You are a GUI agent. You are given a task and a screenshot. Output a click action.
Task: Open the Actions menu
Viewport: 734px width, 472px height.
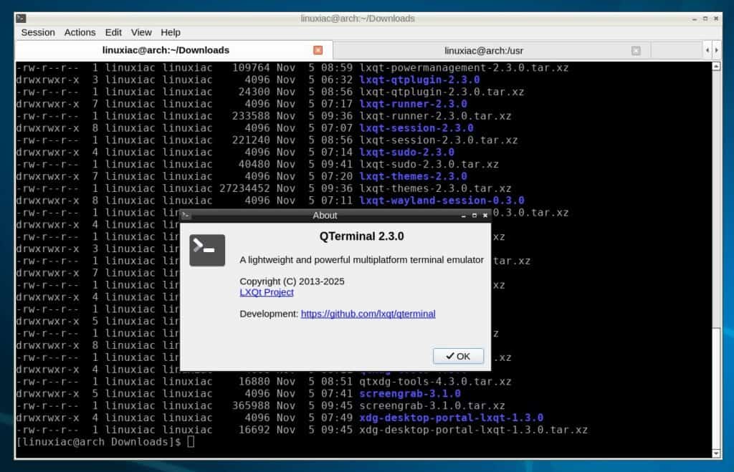[80, 32]
